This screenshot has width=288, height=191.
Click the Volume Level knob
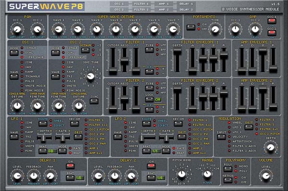(266, 176)
